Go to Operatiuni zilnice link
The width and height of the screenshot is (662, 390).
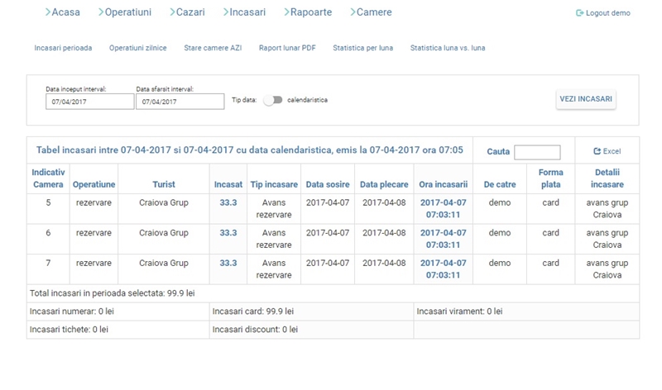tap(137, 48)
